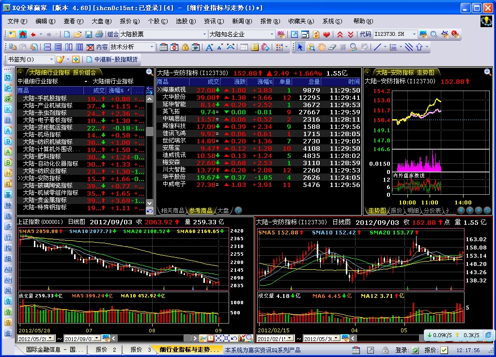Select the 海康威视 stock row
This screenshot has height=357, width=496.
point(259,90)
